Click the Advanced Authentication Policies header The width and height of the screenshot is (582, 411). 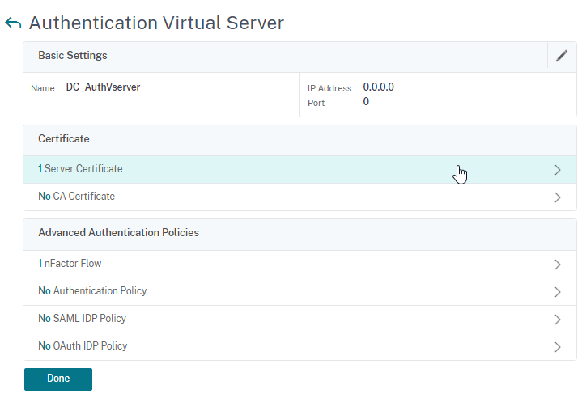118,233
